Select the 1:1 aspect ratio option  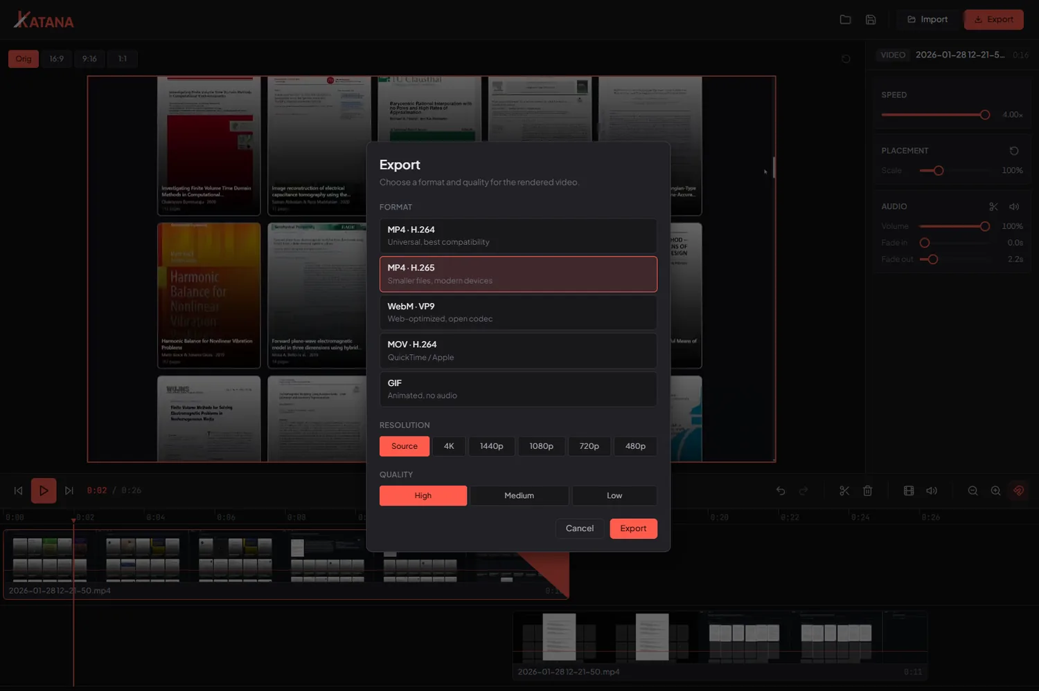123,59
